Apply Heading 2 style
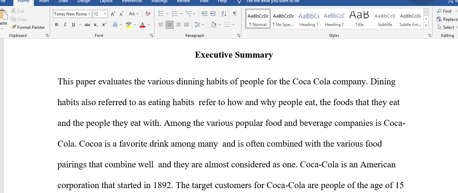Image resolution: width=458 pixels, height=193 pixels. pos(334,19)
